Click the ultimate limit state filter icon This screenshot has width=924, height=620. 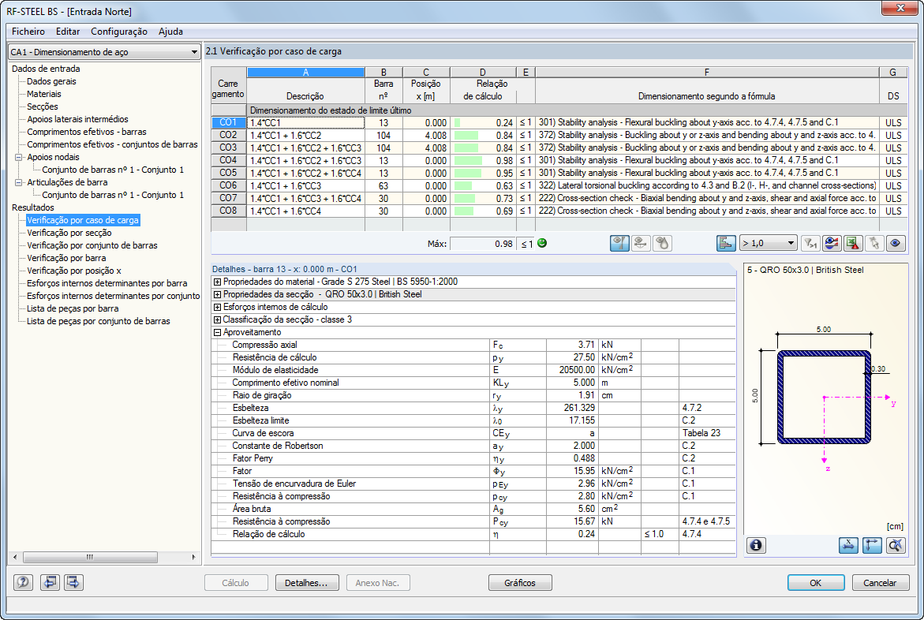619,244
